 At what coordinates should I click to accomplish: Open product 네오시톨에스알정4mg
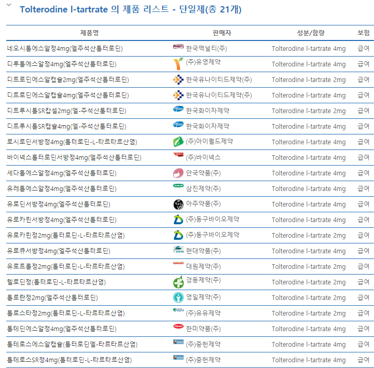tap(65, 49)
